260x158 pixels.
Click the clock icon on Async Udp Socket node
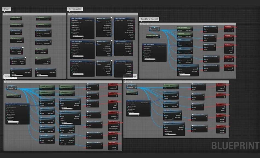coord(112,60)
